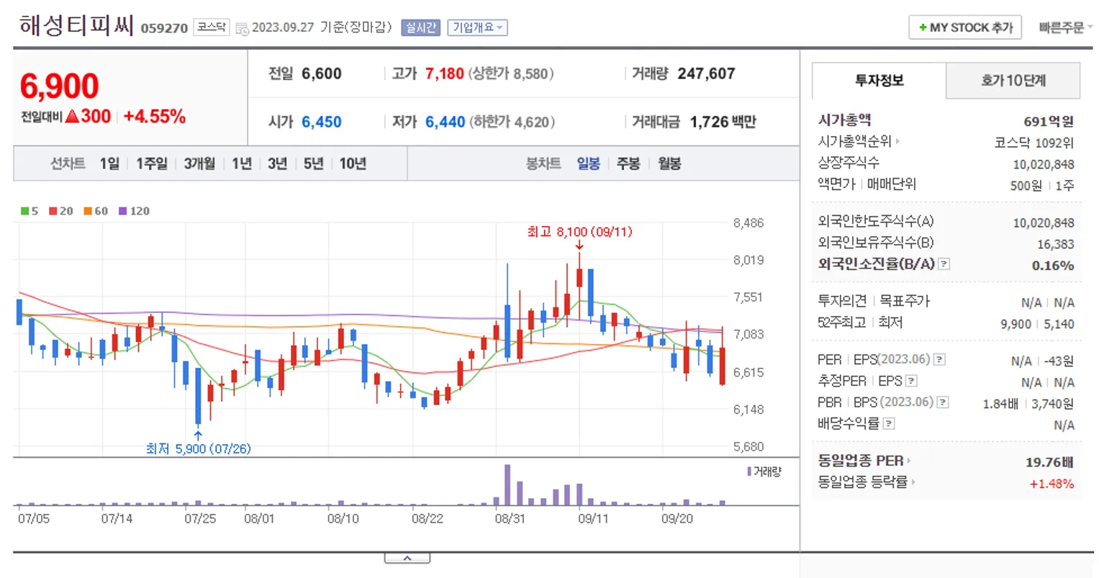Click the arrow next to 동일업종 PER

[909, 461]
